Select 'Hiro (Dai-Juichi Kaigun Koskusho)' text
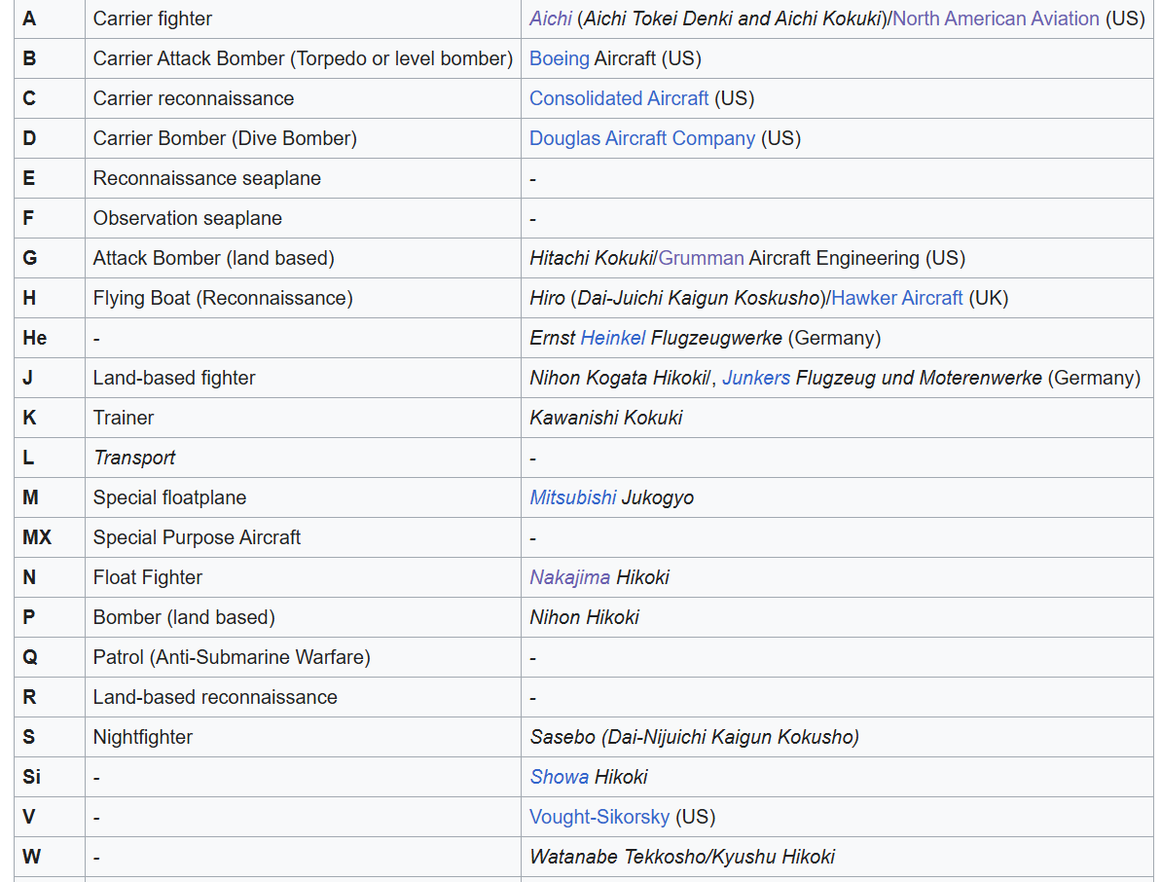The image size is (1161, 882). click(x=678, y=298)
